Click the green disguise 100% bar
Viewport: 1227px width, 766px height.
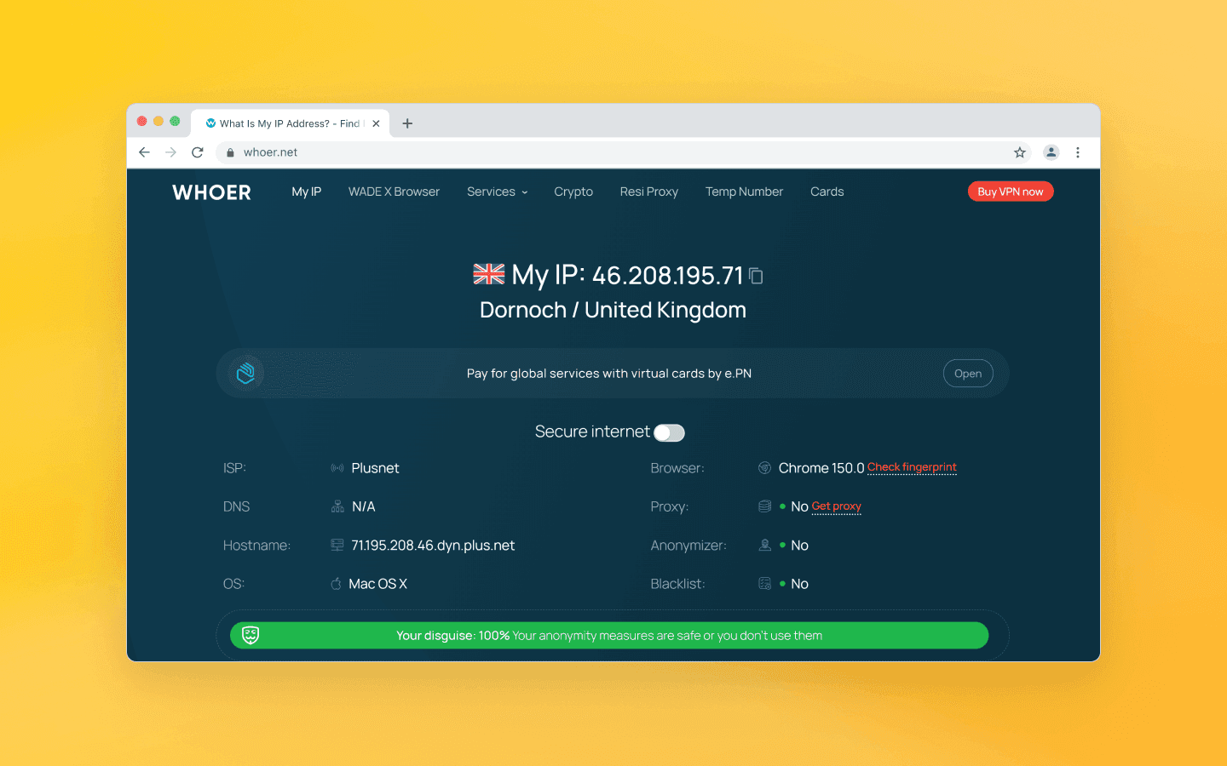609,635
